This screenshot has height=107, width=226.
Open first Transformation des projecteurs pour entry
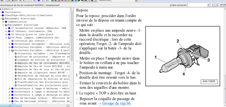click(43, 82)
